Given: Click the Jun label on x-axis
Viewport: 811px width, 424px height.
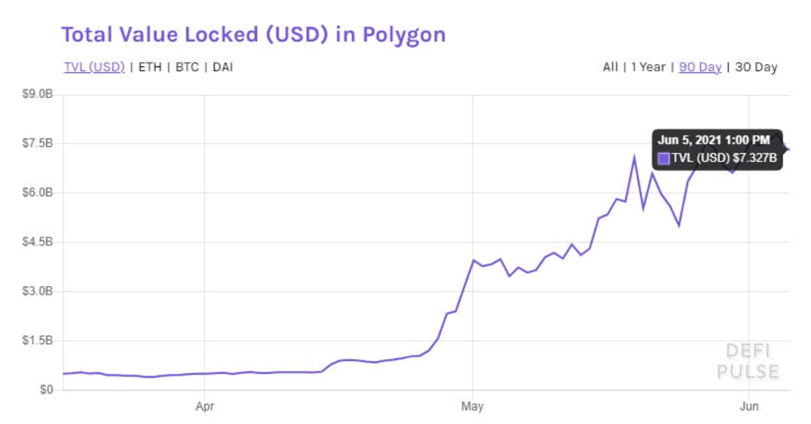Looking at the screenshot, I should tap(749, 406).
